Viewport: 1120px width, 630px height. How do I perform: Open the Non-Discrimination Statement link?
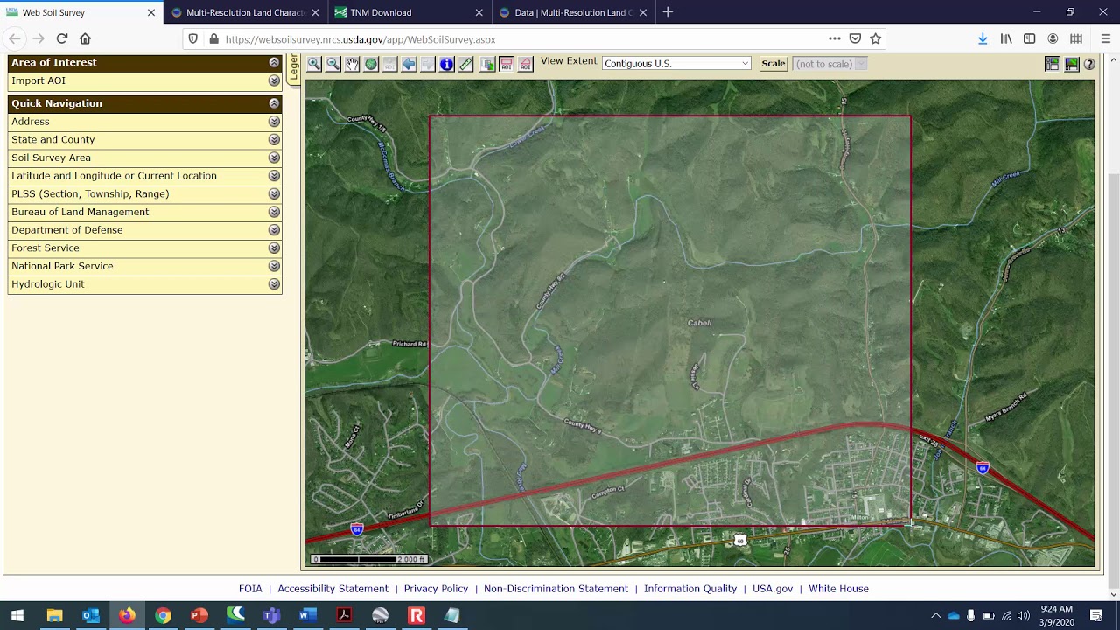[556, 589]
